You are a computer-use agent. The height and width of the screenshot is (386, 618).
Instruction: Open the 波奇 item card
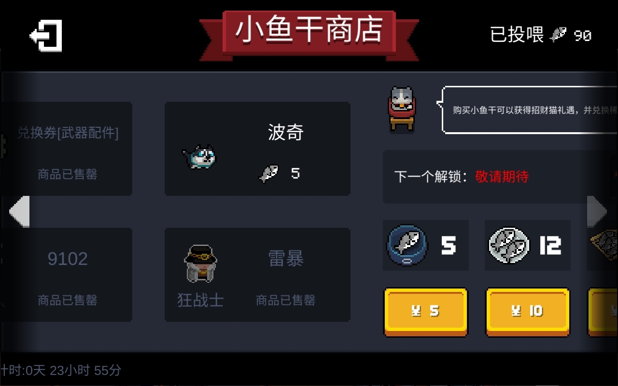(257, 149)
